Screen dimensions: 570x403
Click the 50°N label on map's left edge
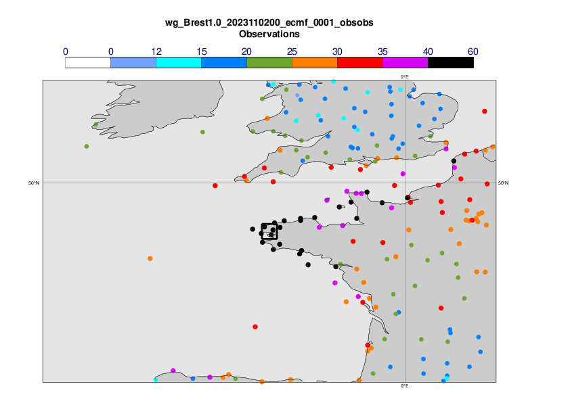pos(33,183)
